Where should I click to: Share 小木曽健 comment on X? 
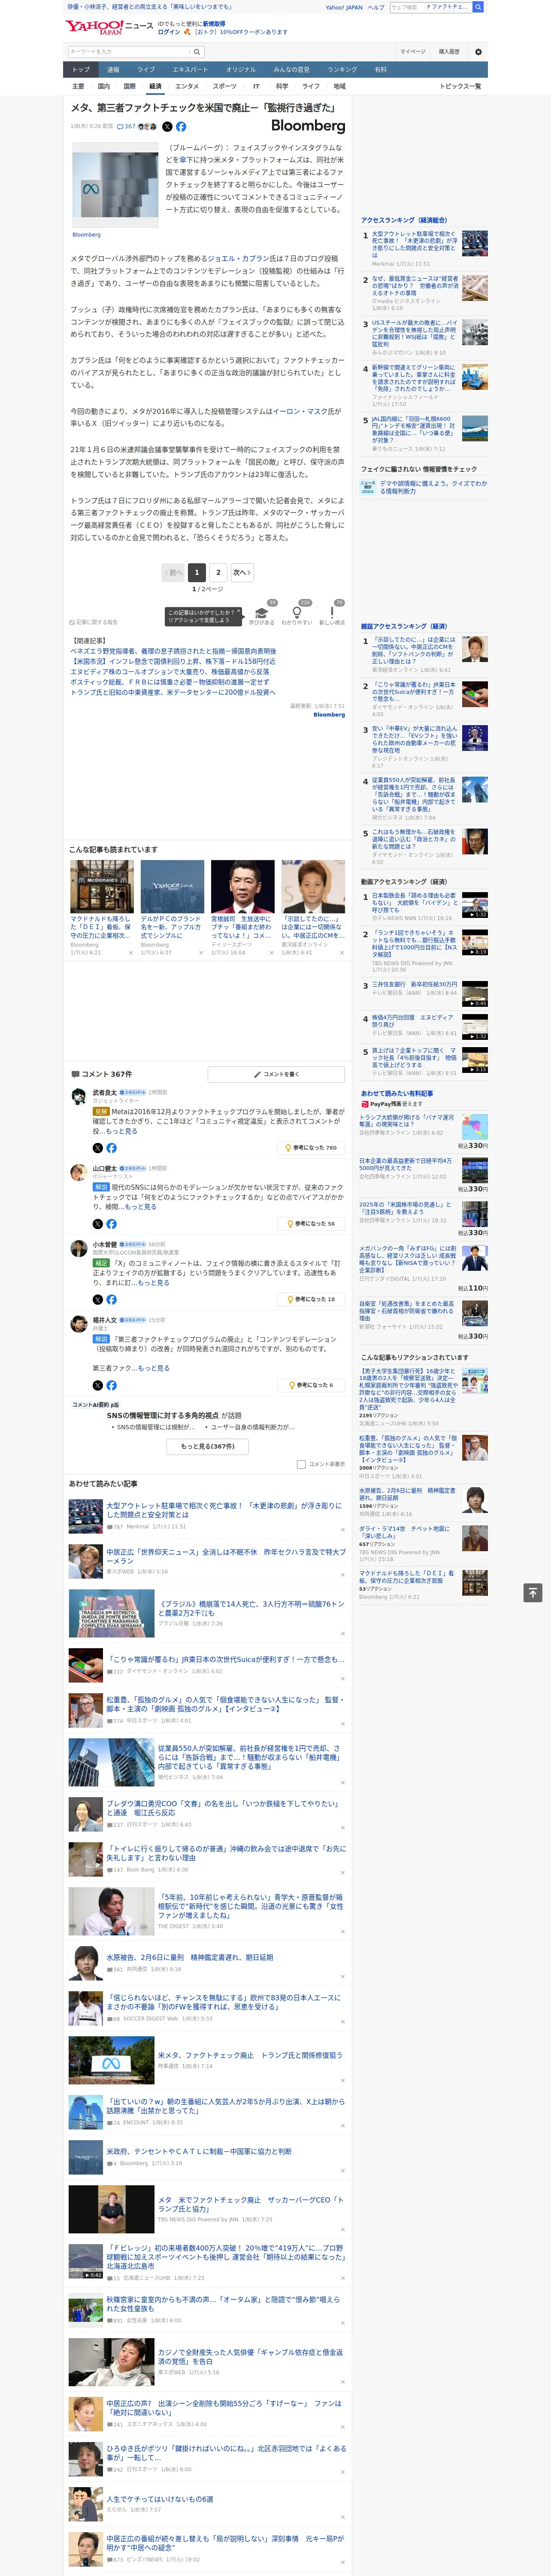[98, 1300]
